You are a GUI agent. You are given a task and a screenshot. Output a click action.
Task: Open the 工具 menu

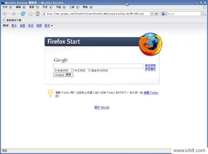point(74,7)
